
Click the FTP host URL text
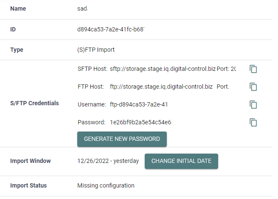161,87
